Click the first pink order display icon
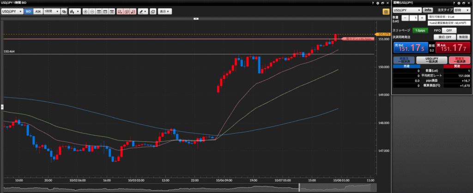 click(x=120, y=11)
